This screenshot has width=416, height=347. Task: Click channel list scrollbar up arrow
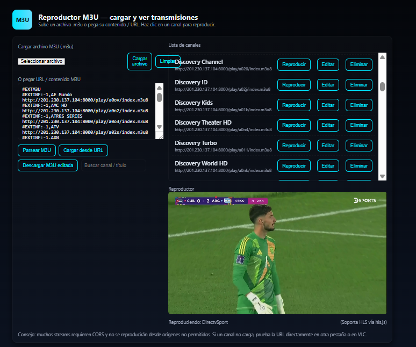[382, 57]
